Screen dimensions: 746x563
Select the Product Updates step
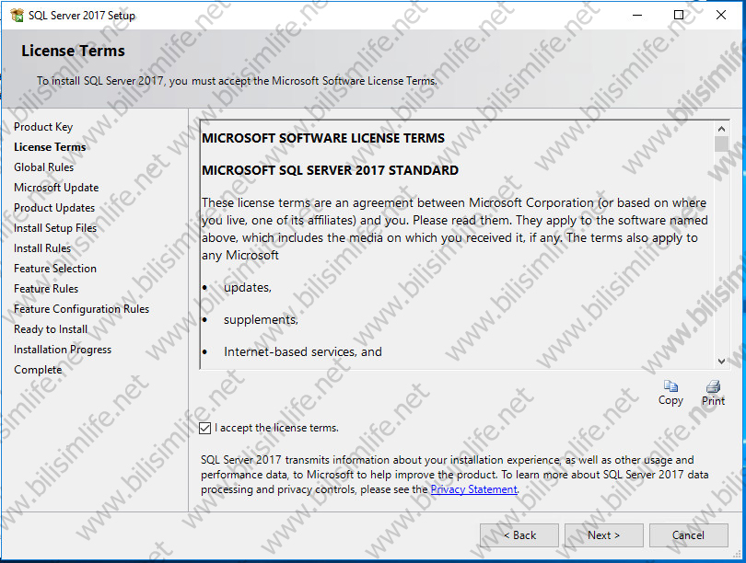[x=54, y=208]
